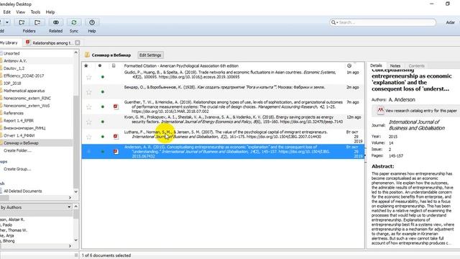Click the Related documents icon
The height and width of the screenshot is (259, 460).
(56, 22)
